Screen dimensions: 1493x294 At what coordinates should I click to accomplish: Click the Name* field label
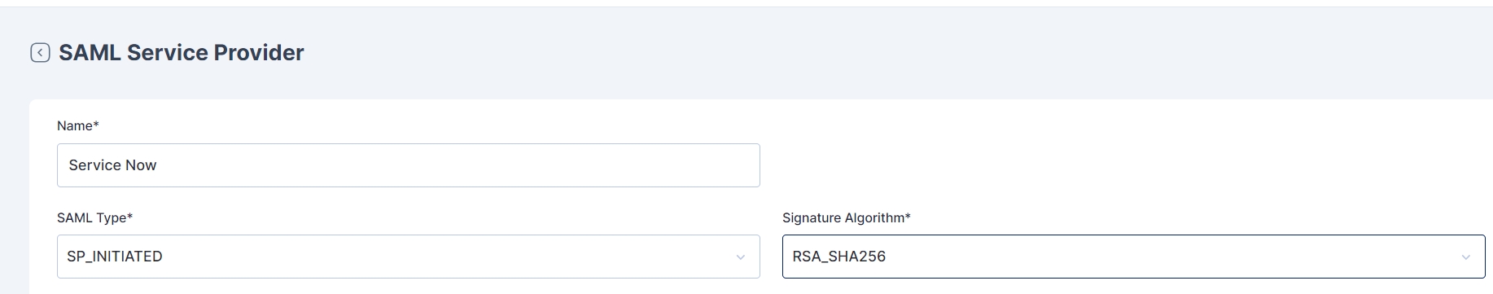[x=78, y=125]
